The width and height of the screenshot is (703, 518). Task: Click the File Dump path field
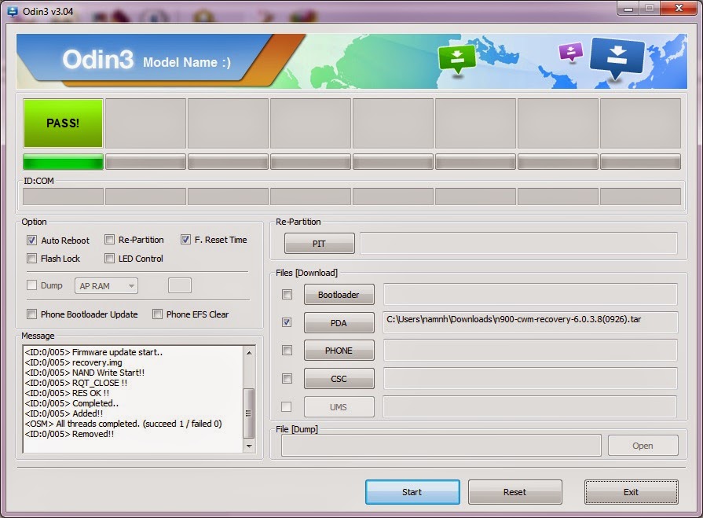(x=441, y=446)
